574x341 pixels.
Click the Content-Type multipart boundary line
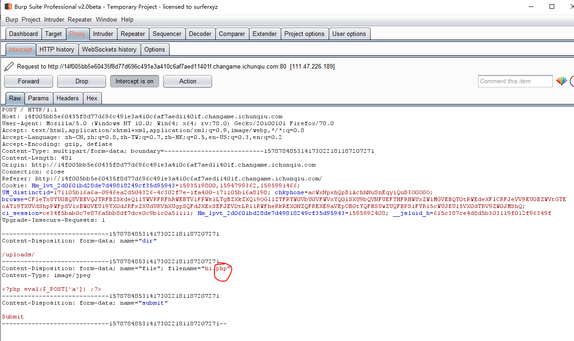188,151
